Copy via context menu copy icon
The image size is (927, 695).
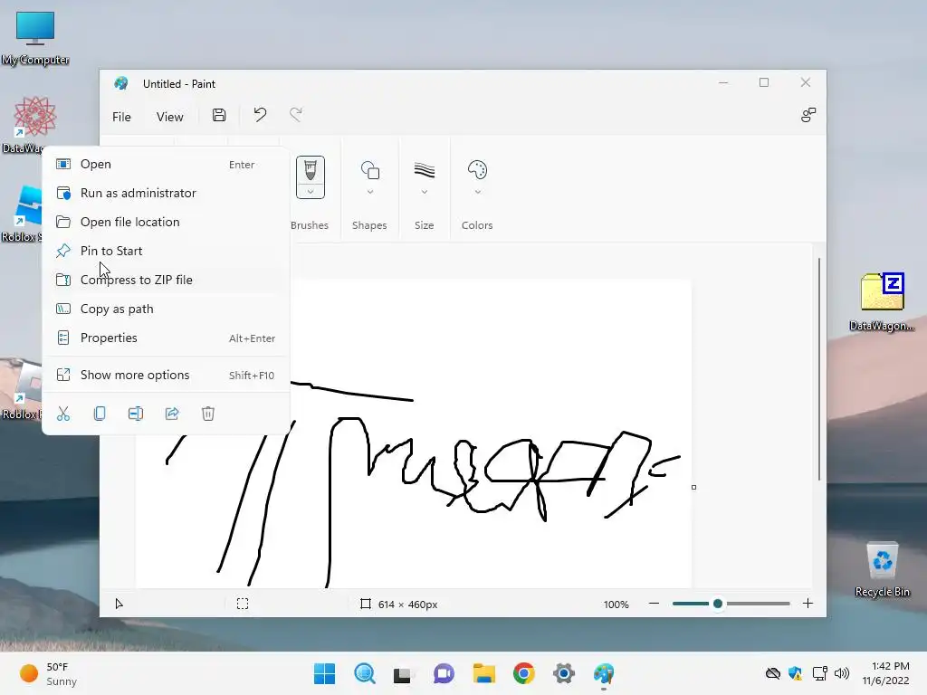pyautogui.click(x=100, y=414)
